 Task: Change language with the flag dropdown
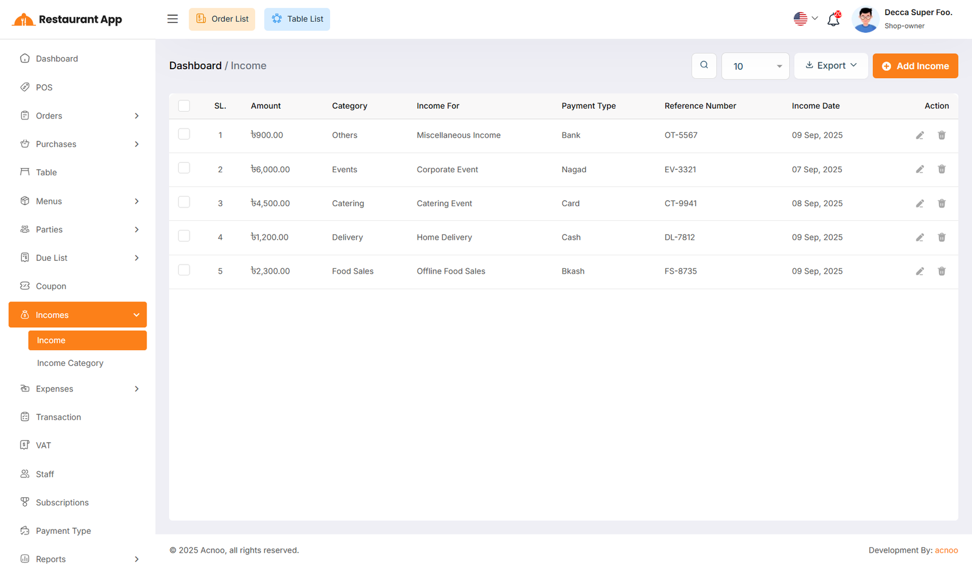(x=806, y=19)
